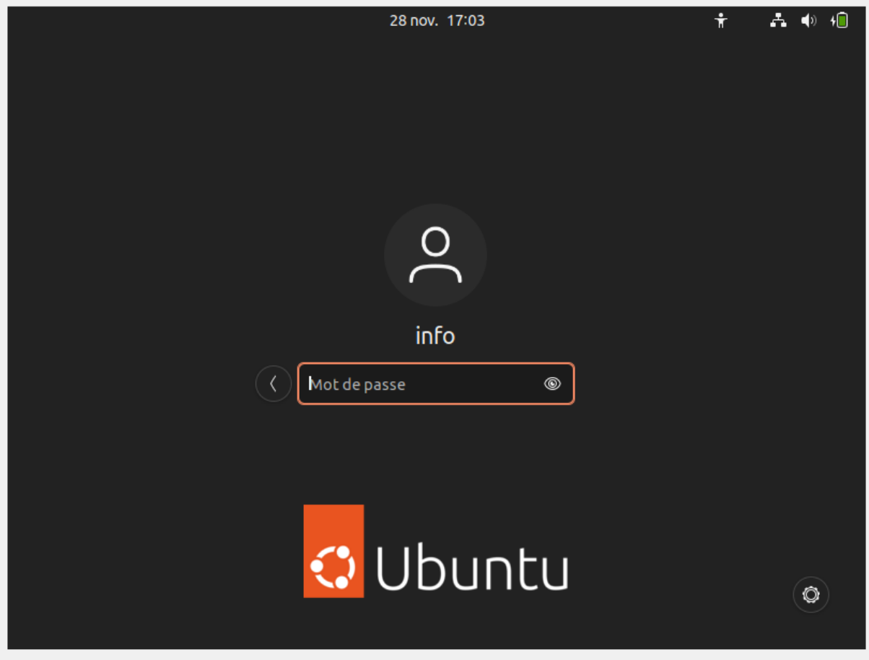Open the calendar from 28 nov. date
Image resolution: width=869 pixels, height=660 pixels.
pos(414,20)
